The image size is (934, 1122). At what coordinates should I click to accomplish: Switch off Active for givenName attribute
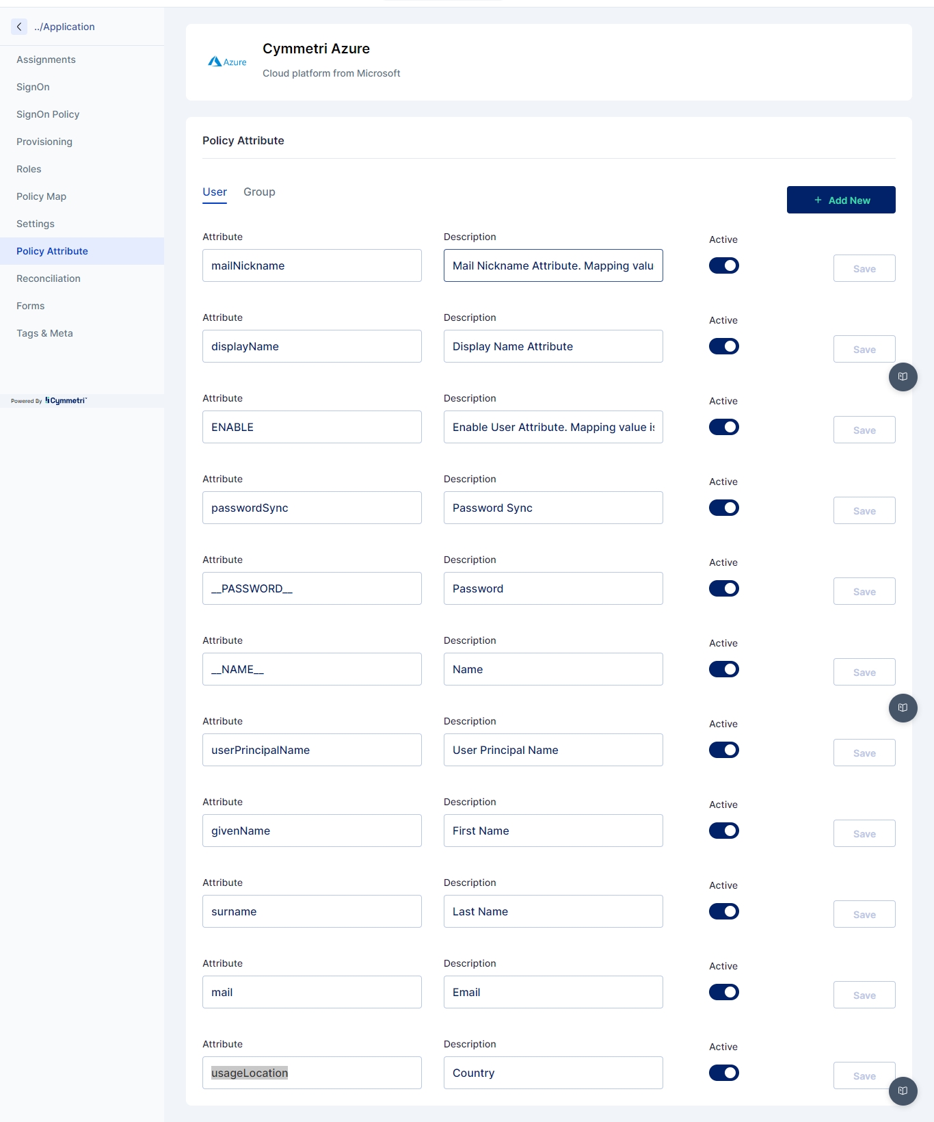(723, 831)
